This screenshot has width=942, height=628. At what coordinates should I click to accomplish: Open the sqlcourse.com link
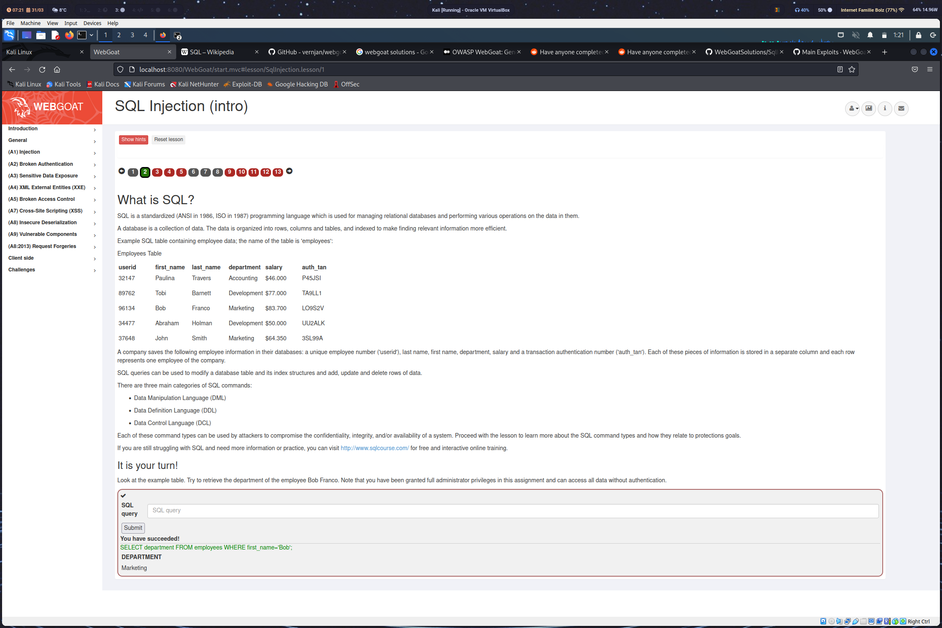point(375,448)
